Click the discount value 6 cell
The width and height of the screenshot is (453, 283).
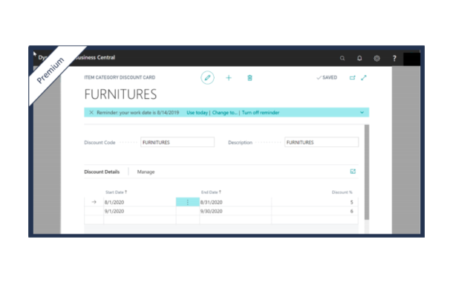[315, 211]
